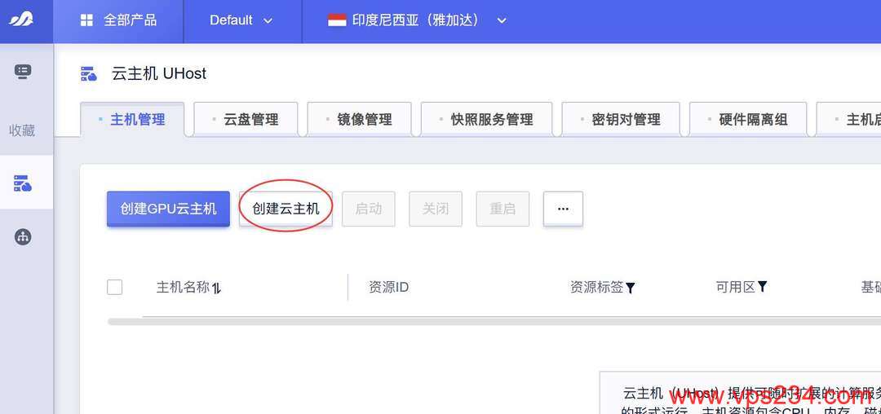Click the network icon in sidebar
881x414 pixels.
(23, 237)
